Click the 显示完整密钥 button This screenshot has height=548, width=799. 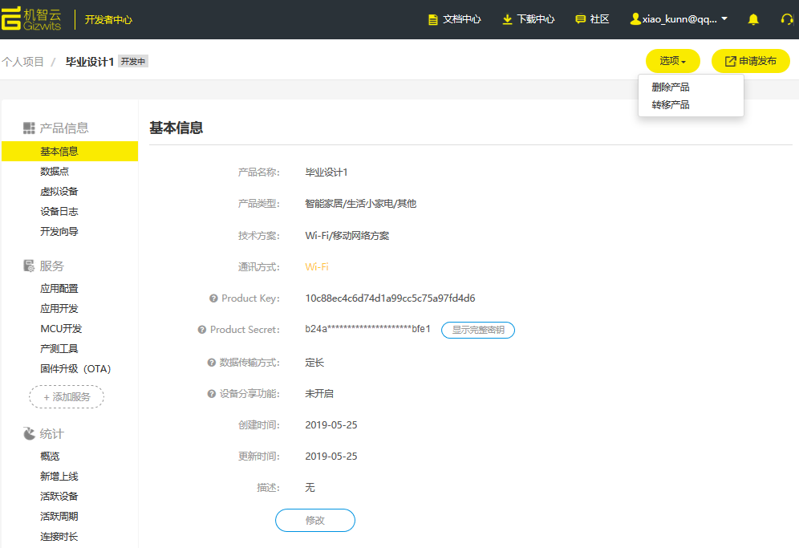[x=477, y=330]
